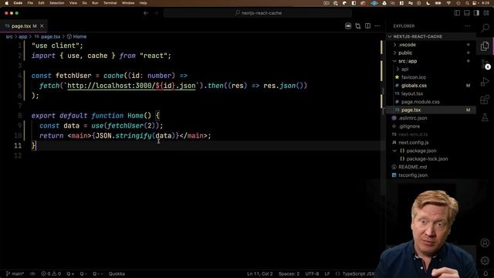The width and height of the screenshot is (494, 278).
Task: Expand the .vscode folder
Action: pyautogui.click(x=431, y=45)
